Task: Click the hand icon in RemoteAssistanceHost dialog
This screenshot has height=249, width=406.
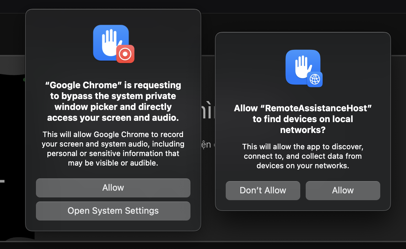Action: (x=303, y=67)
